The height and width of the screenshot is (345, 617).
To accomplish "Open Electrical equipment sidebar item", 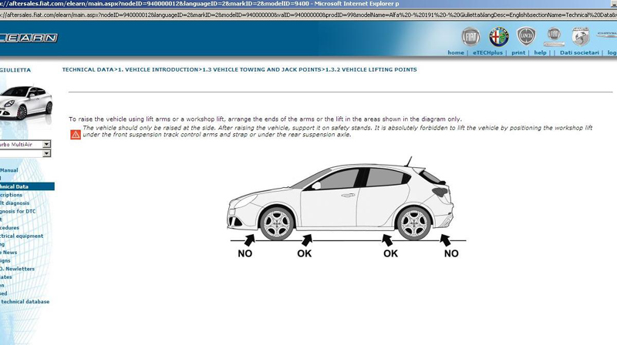I will (22, 236).
